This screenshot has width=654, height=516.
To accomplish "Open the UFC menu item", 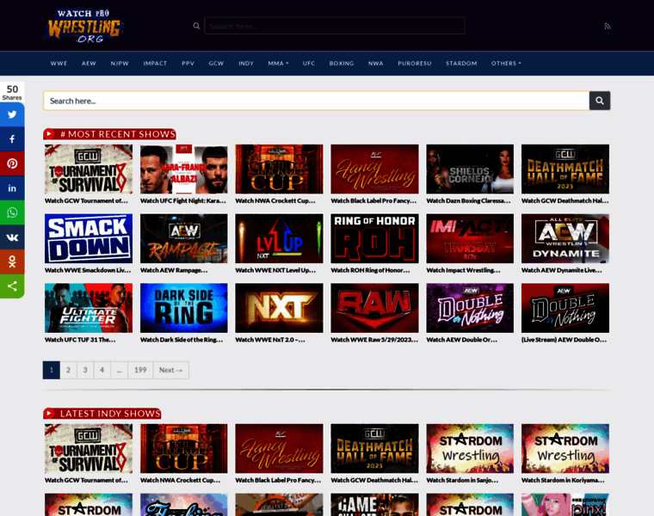I will [x=309, y=64].
